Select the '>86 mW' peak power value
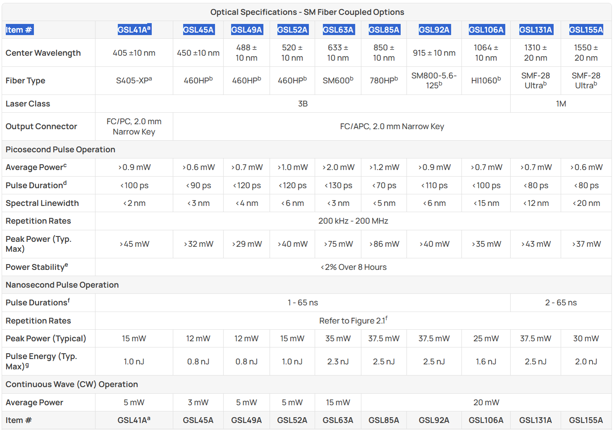The width and height of the screenshot is (614, 430). (384, 244)
